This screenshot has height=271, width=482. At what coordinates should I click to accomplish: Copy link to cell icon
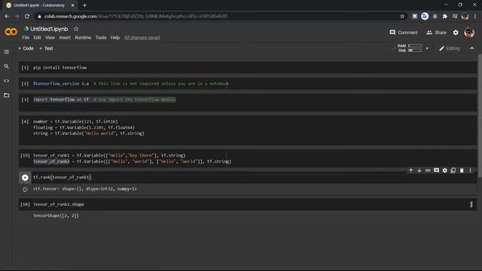click(428, 170)
